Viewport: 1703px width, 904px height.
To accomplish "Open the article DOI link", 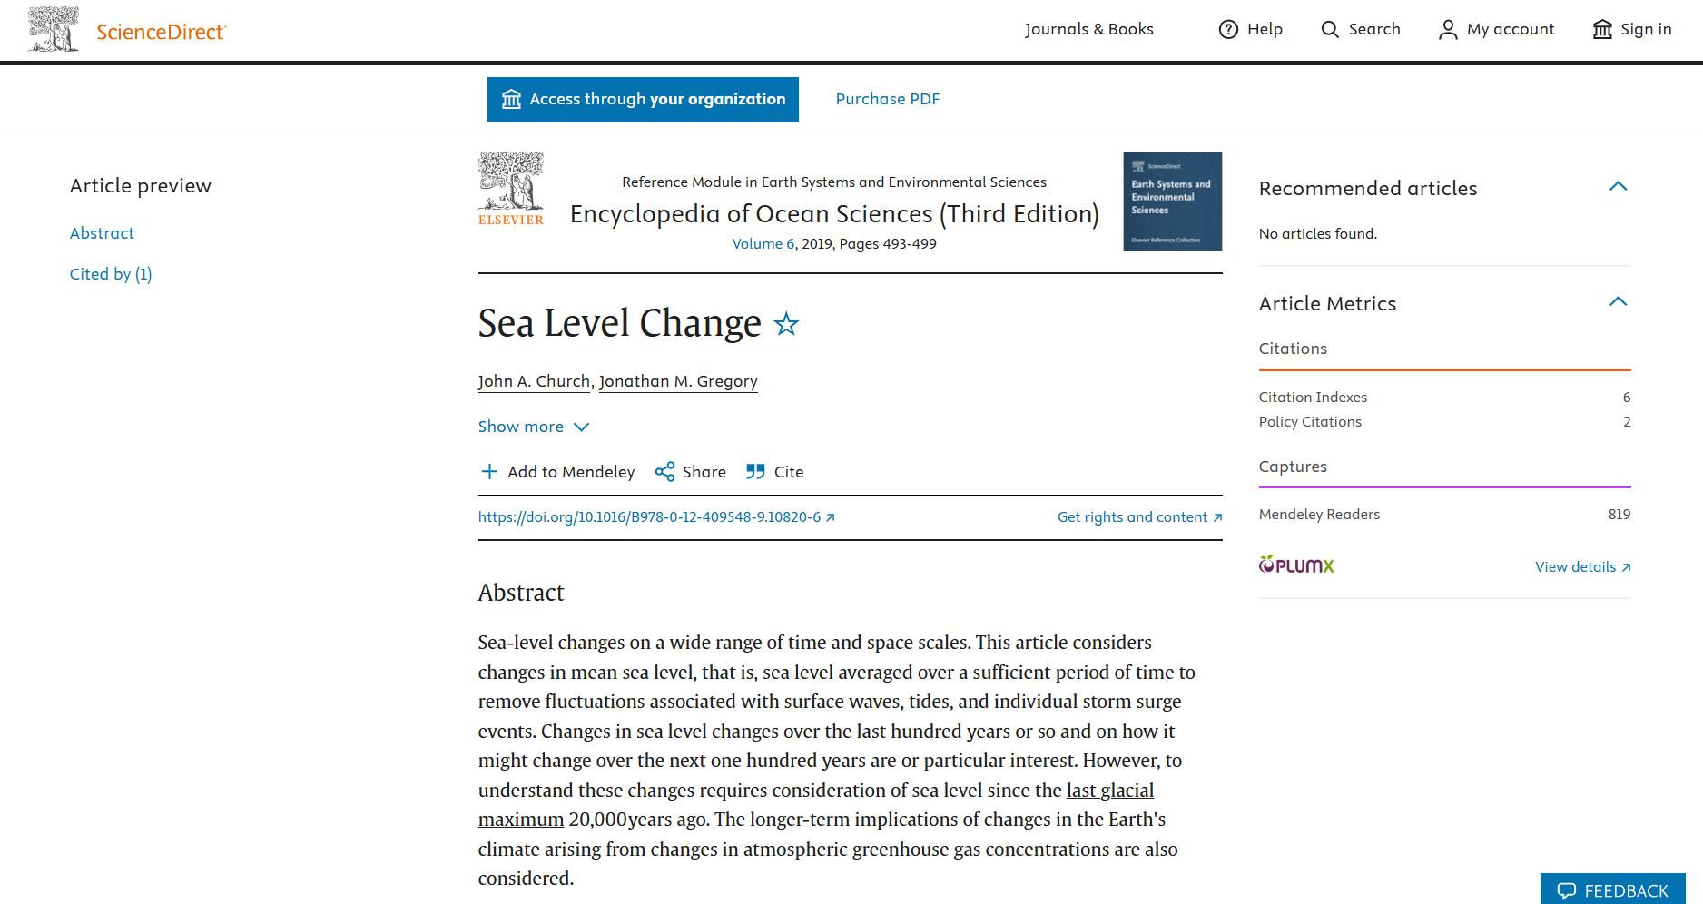I will pos(650,516).
